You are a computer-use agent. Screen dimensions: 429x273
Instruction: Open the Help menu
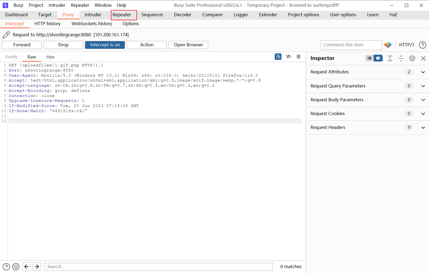[x=122, y=5]
